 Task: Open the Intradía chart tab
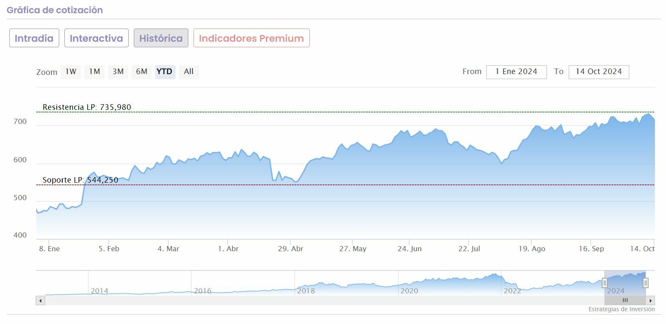click(x=34, y=38)
